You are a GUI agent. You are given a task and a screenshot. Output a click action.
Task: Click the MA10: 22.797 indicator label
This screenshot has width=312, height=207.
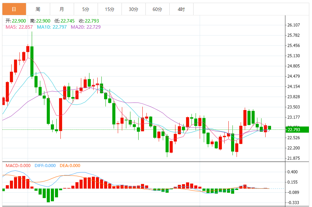pyautogui.click(x=52, y=27)
